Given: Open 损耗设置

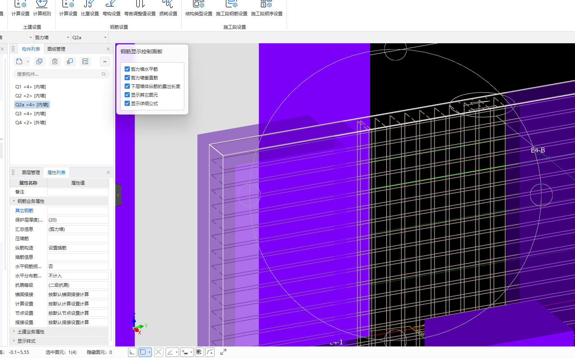Looking at the screenshot, I should pos(168,8).
